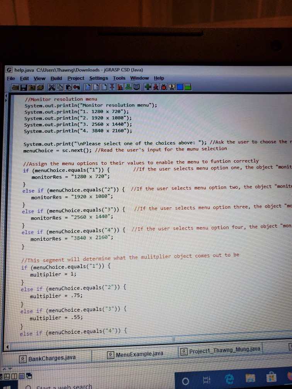The image size is (292, 389).
Task: Click the Cut scissors icon
Action: click(52, 87)
